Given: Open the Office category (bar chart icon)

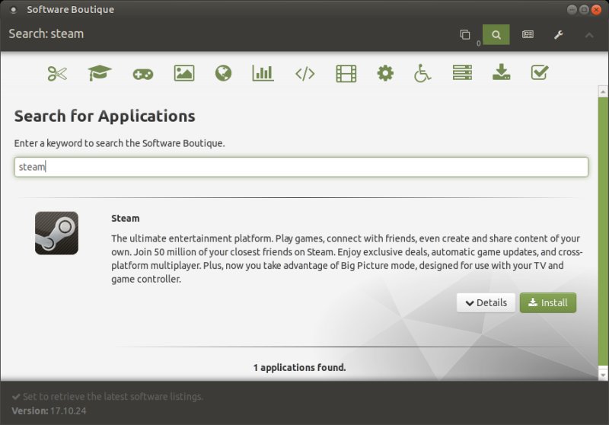Looking at the screenshot, I should click(263, 73).
